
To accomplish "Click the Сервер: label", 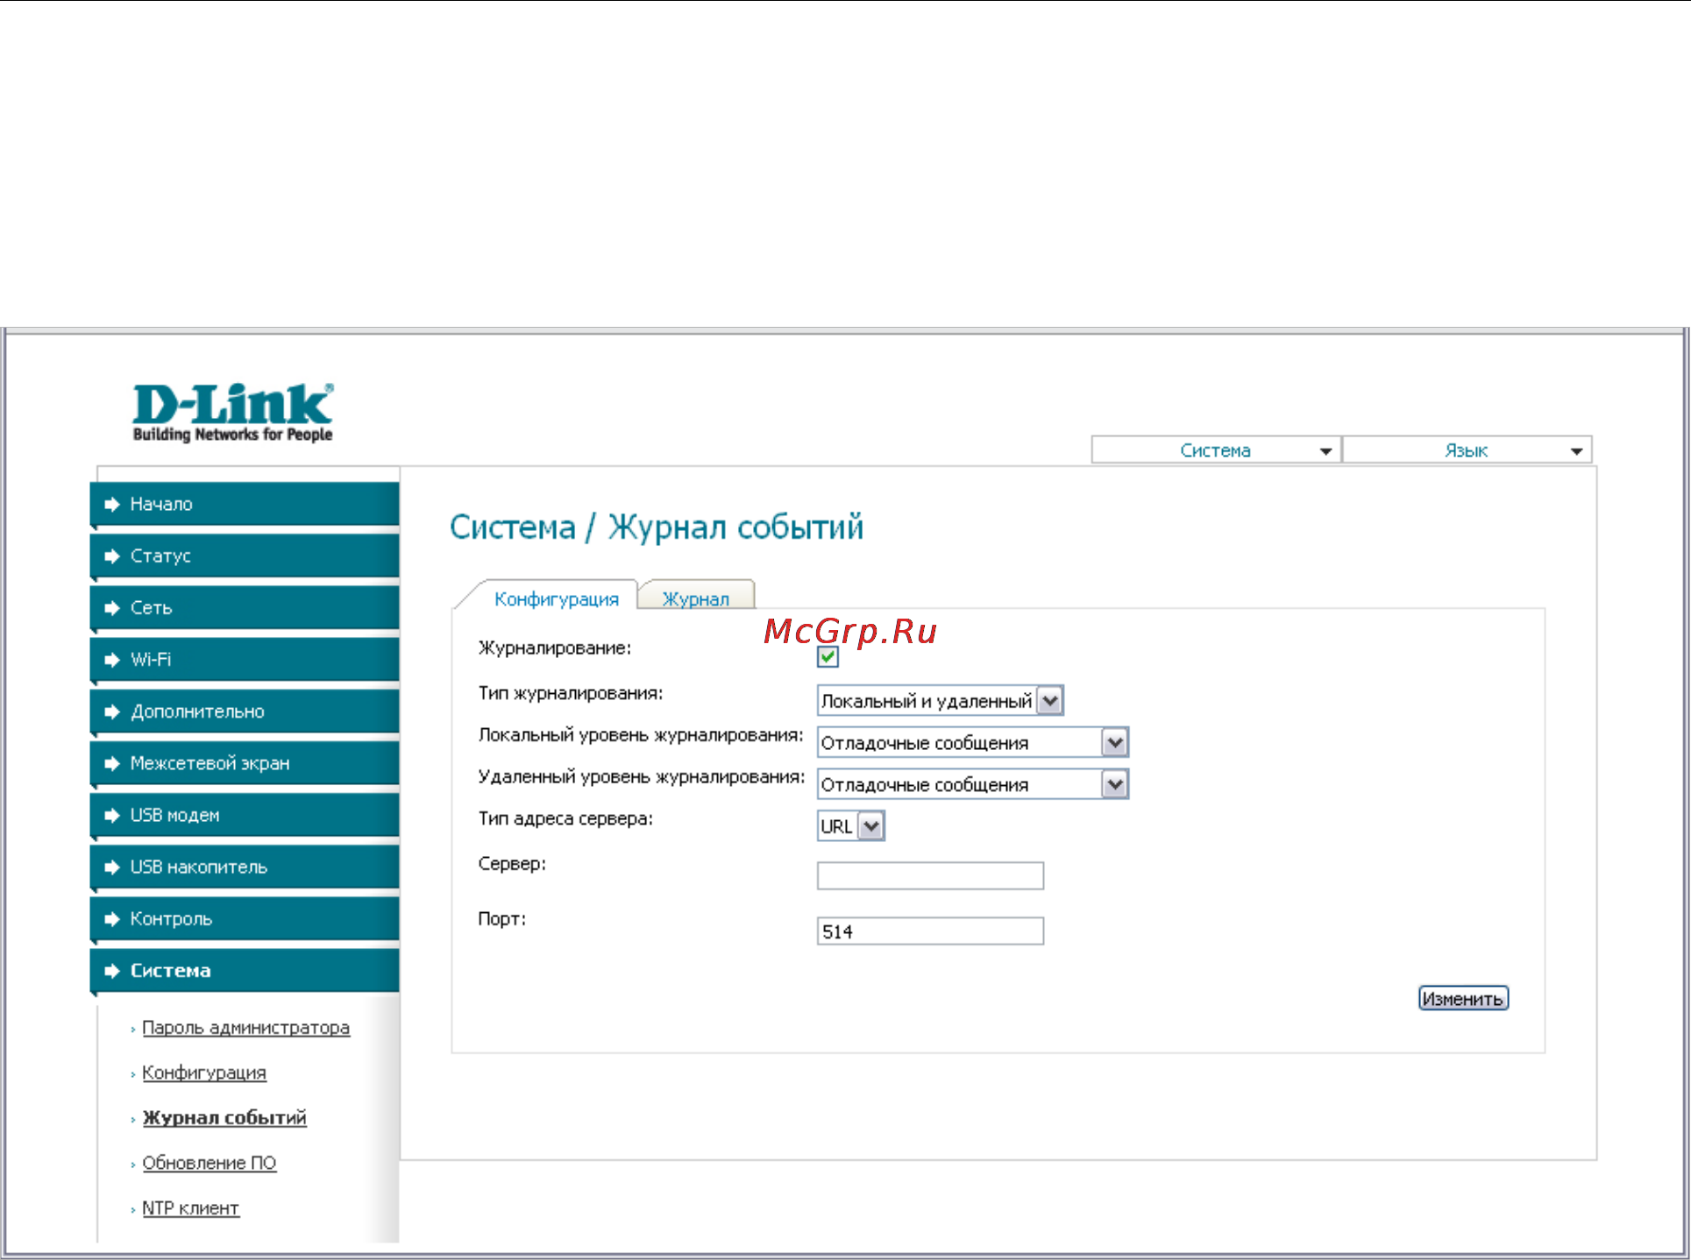I will (x=512, y=864).
